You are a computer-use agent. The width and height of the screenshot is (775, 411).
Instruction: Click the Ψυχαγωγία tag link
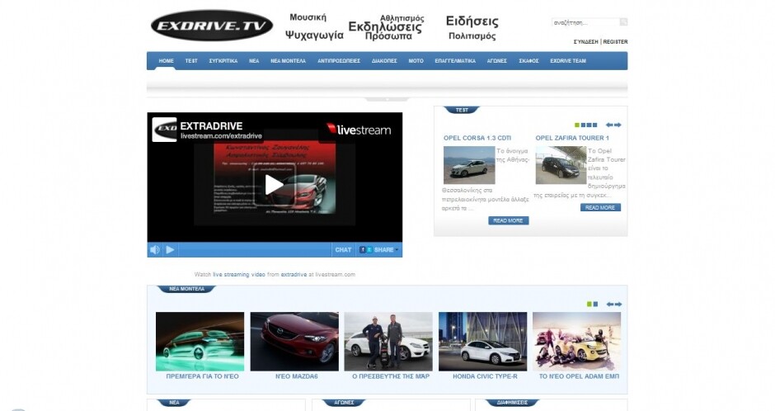point(314,35)
